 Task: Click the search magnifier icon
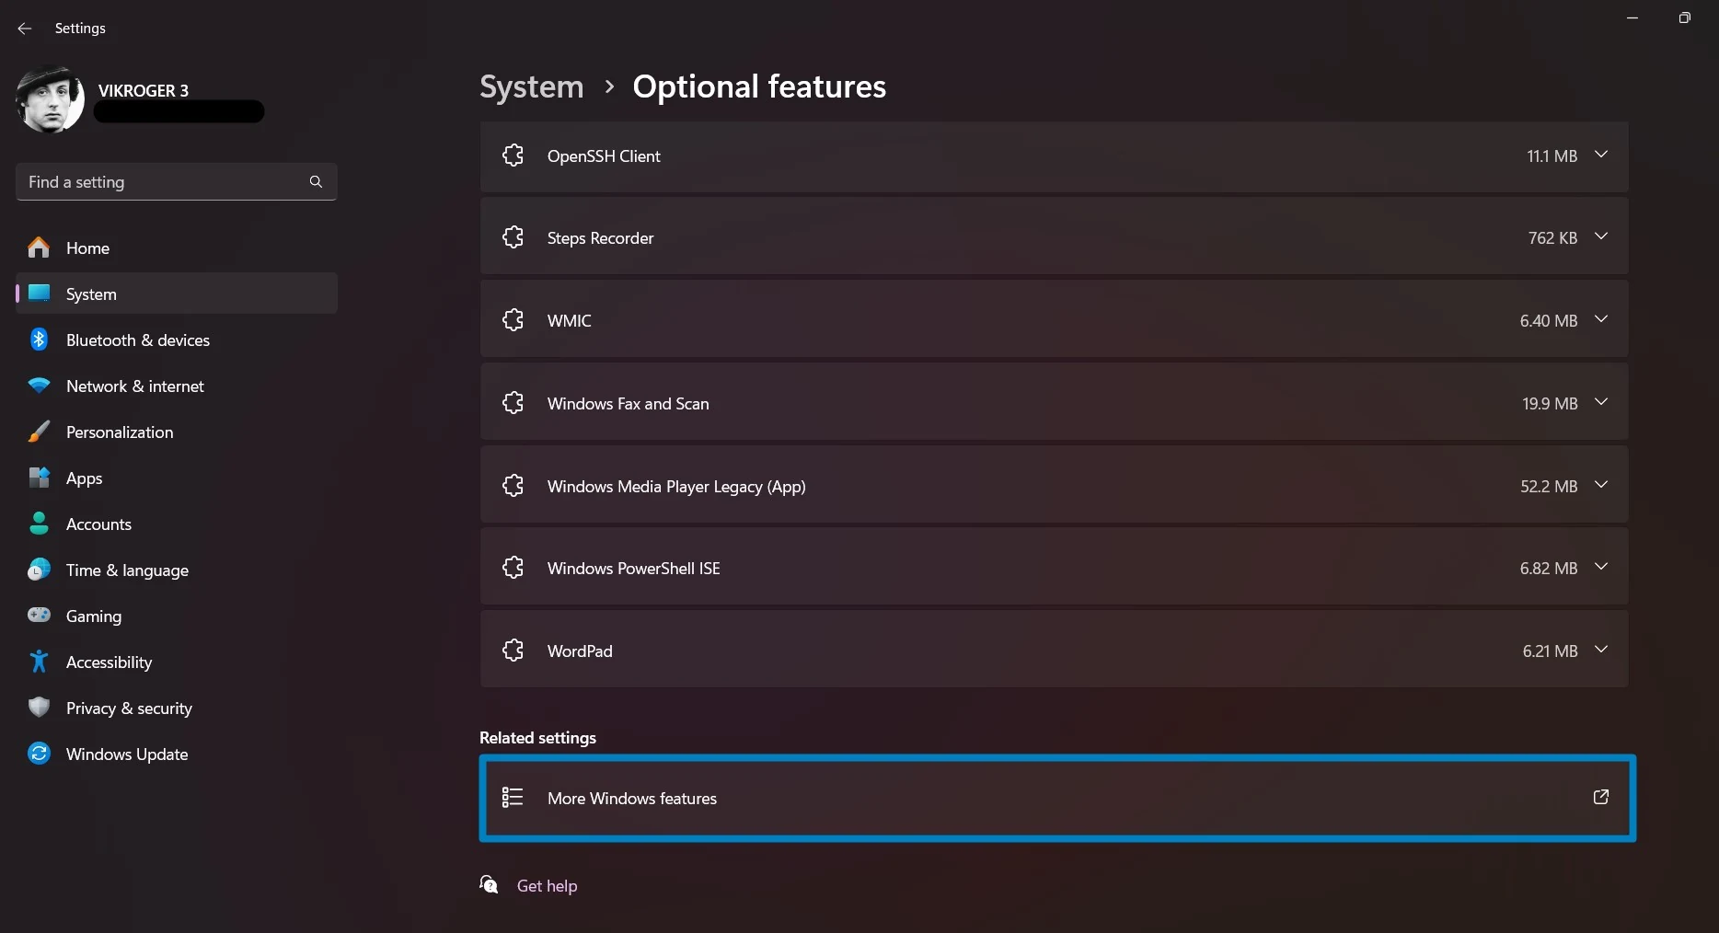coord(316,182)
